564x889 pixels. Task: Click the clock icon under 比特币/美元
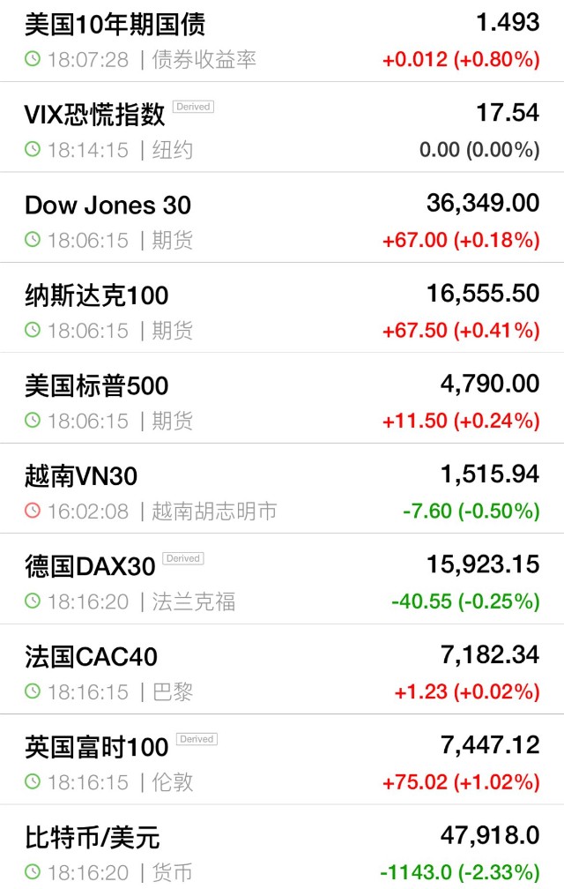point(33,872)
